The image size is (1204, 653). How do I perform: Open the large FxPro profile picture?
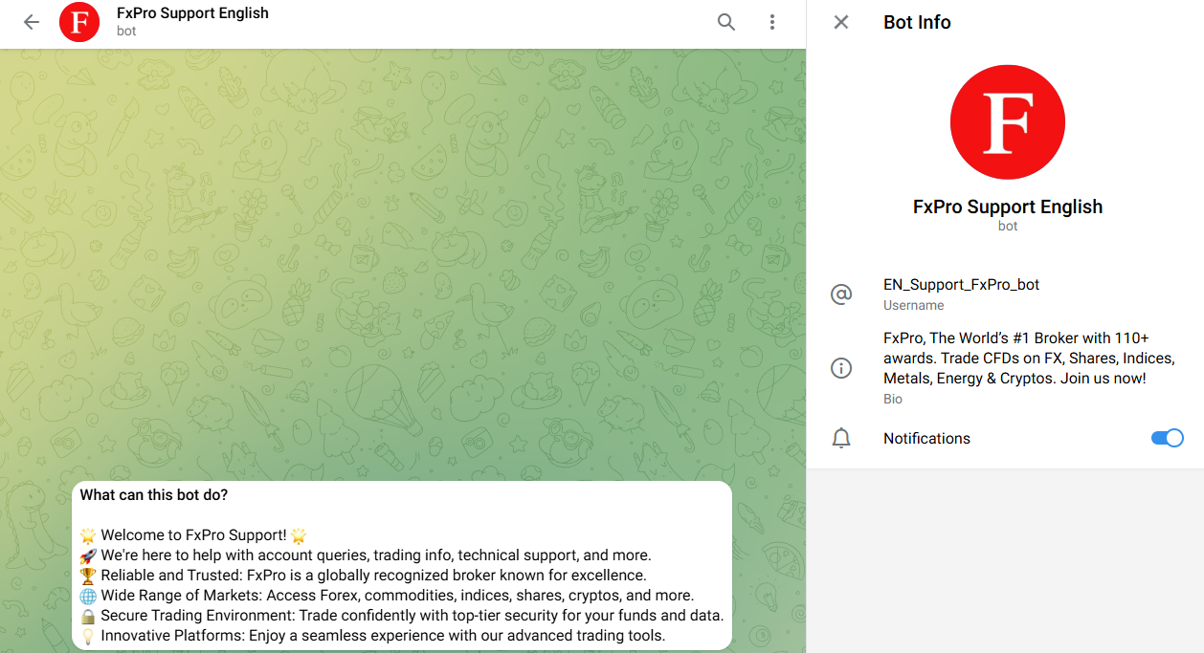(x=1007, y=122)
